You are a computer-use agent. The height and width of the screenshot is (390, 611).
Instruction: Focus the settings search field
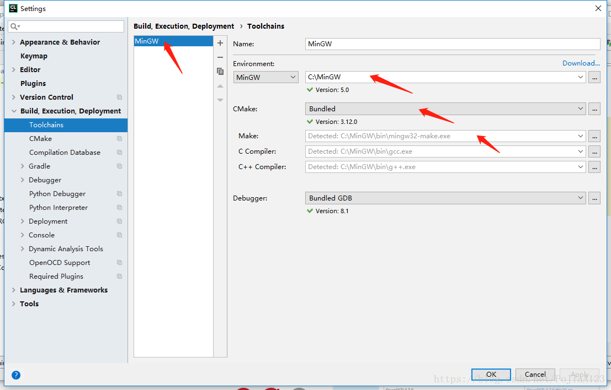pos(66,26)
